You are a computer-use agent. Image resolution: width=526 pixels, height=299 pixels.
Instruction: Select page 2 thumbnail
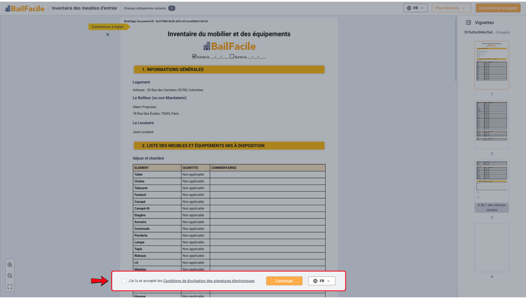492,125
